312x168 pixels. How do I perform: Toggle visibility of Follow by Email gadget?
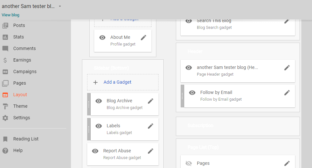tap(192, 93)
